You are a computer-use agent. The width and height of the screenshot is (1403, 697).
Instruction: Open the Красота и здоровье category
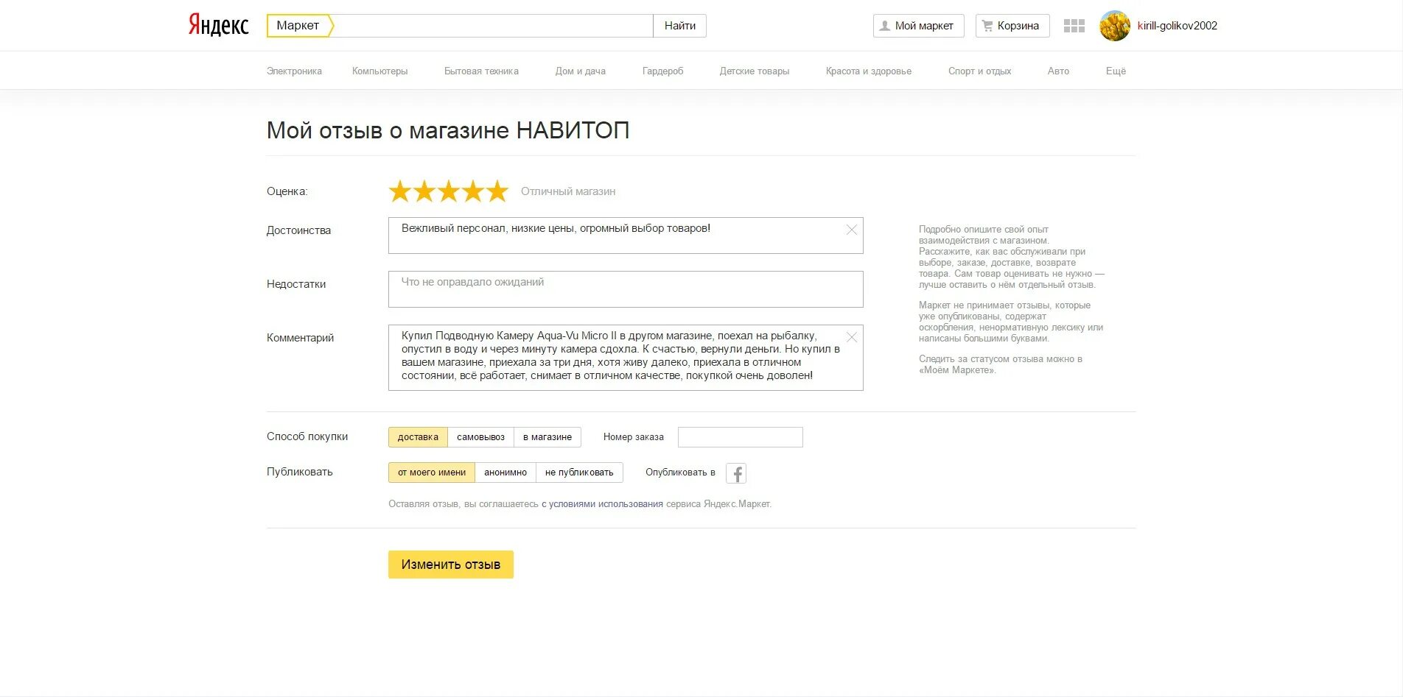869,71
